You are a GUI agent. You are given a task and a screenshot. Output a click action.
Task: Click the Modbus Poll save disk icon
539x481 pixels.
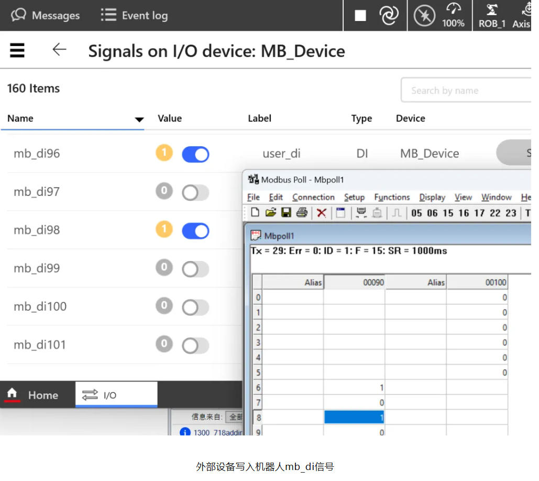tap(286, 213)
